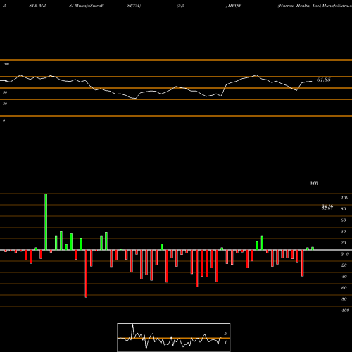Click the 5 label inside mini chart
Screen dimensions: 352x352
coord(225,334)
